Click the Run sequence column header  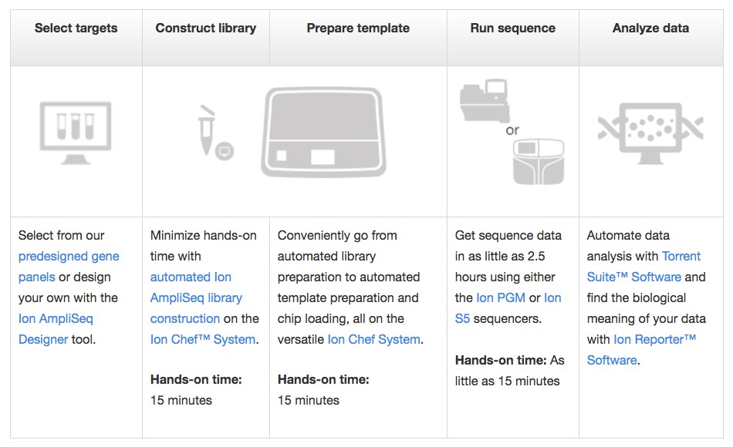pyautogui.click(x=512, y=29)
